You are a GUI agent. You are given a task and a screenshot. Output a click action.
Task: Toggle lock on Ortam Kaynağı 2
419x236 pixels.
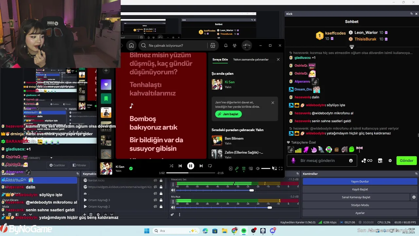point(161,206)
